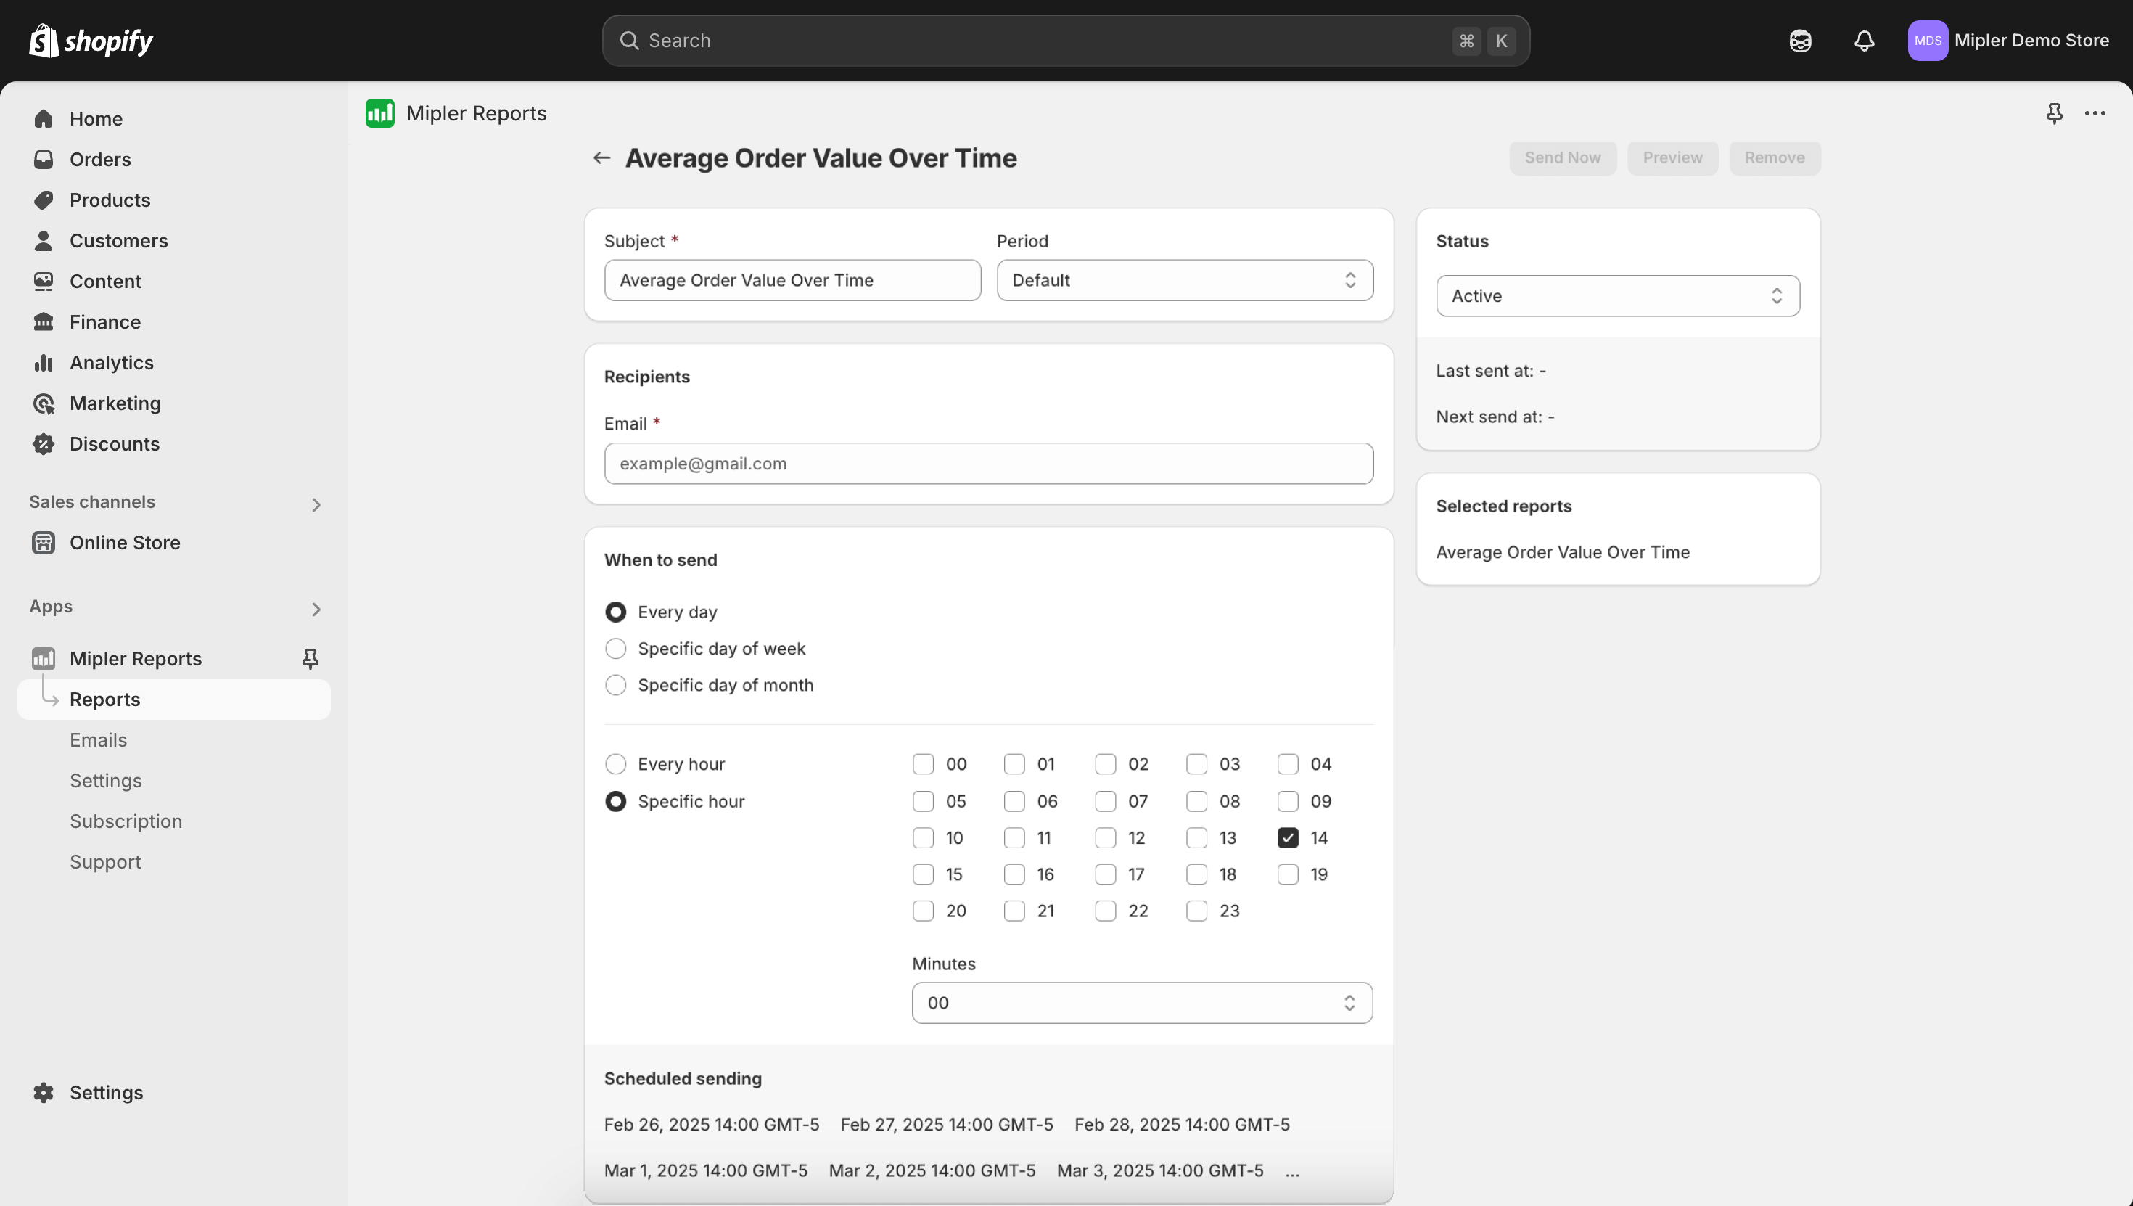This screenshot has width=2133, height=1206.
Task: Click the MDS store avatar
Action: click(x=1927, y=41)
